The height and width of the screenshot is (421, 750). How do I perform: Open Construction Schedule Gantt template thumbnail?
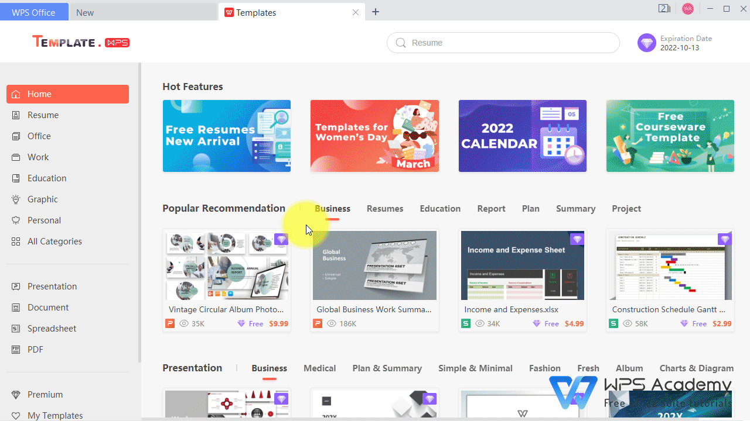coord(670,265)
